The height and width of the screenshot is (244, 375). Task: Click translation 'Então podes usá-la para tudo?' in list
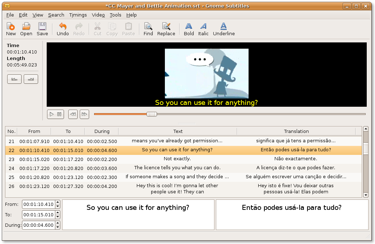tap(296, 150)
